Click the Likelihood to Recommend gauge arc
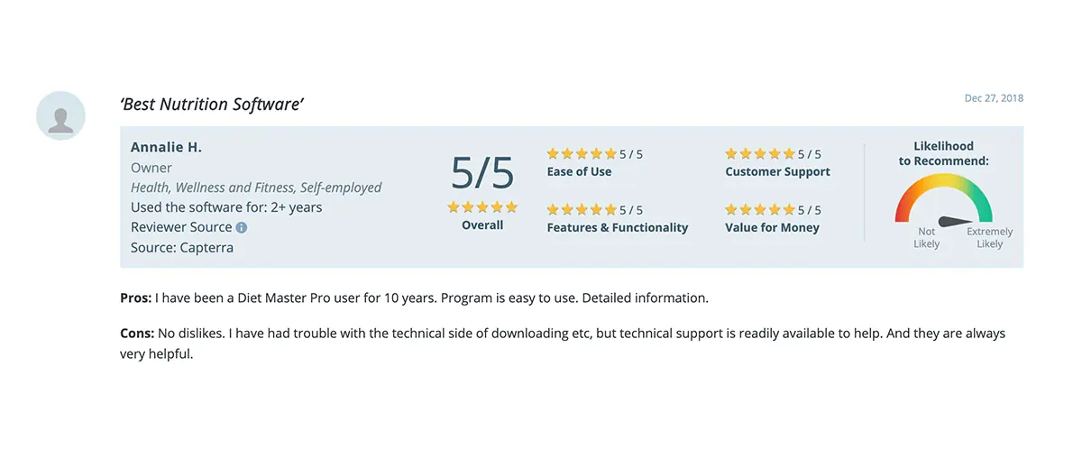This screenshot has height=467, width=1082. [943, 184]
